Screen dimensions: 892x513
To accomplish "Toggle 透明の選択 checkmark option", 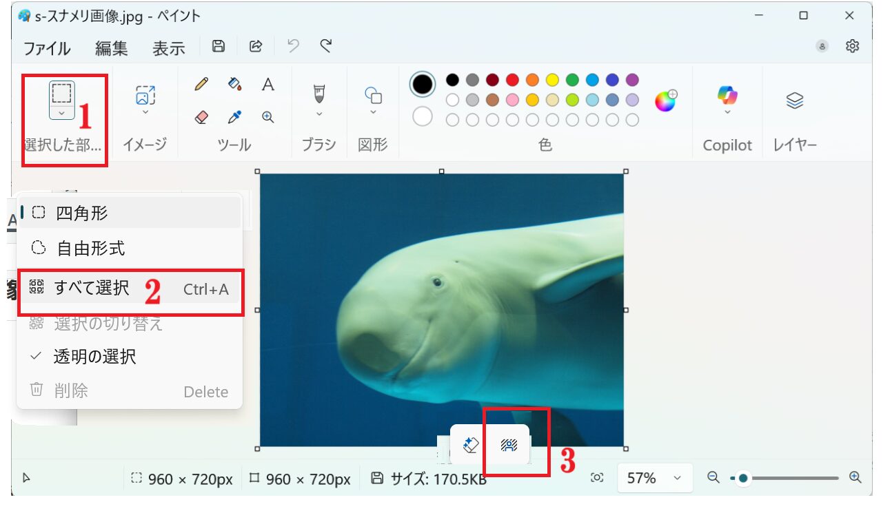I will (130, 356).
